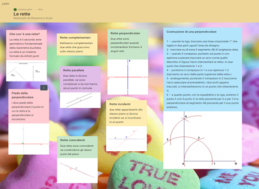The image size is (259, 189).
Task: Click the Rette incidenti description text
Action: point(126,116)
